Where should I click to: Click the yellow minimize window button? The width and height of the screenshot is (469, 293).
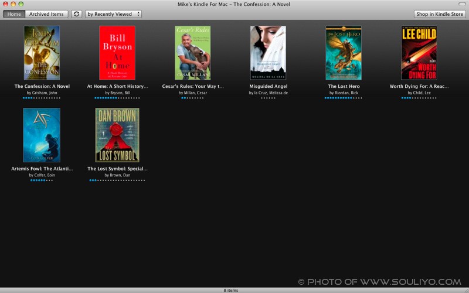[x=13, y=4]
